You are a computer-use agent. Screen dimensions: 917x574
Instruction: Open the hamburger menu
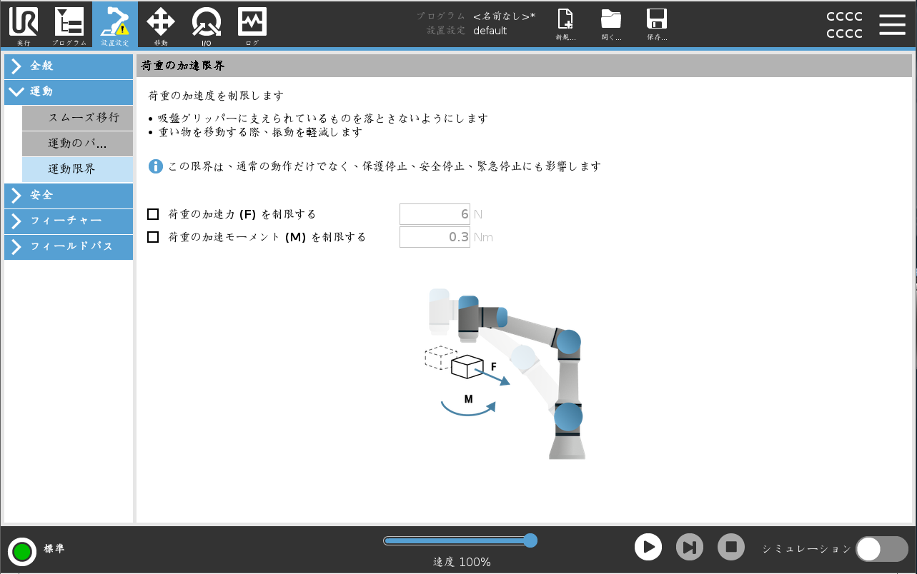point(892,24)
